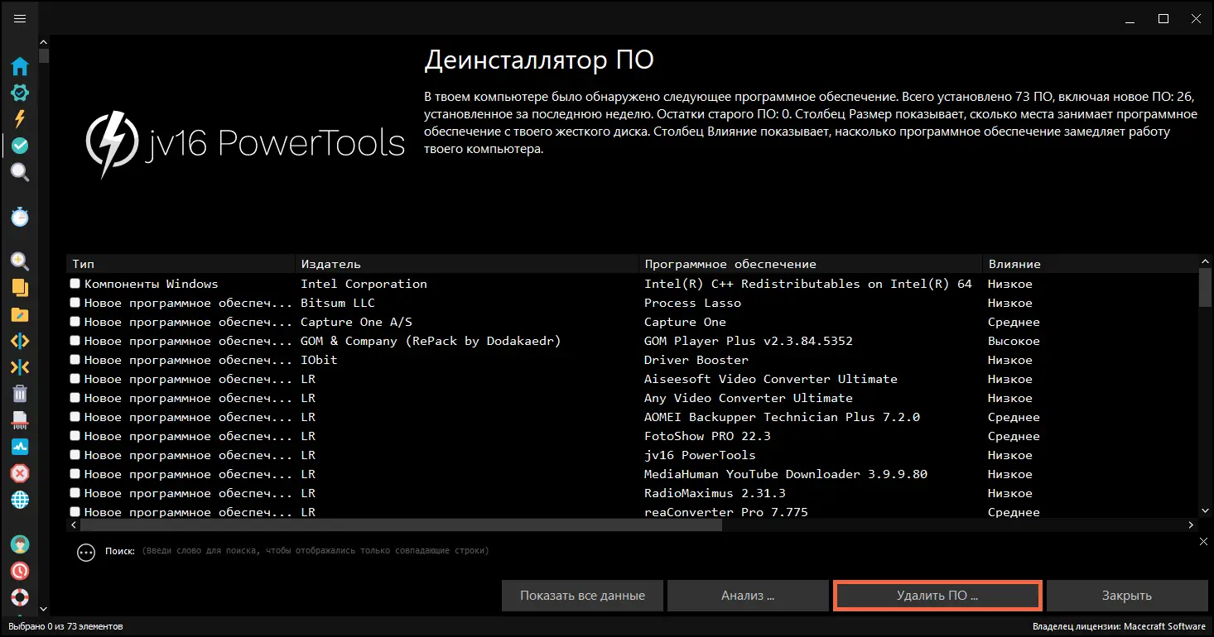
Task: Open the yellow magnifier-with-plus tool
Action: click(20, 261)
